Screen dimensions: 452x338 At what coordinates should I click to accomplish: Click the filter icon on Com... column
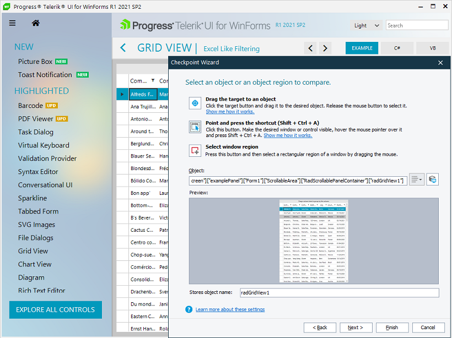(153, 80)
